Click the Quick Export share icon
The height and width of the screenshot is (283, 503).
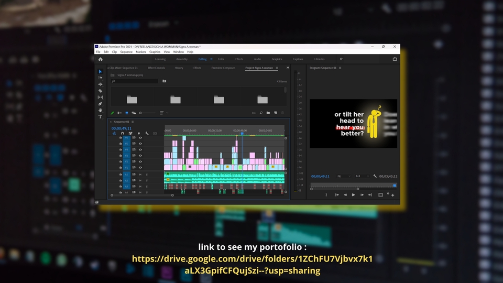[395, 59]
